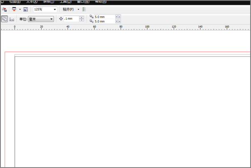Click the duplicate distance Y field 5.0 mm

coord(105,21)
